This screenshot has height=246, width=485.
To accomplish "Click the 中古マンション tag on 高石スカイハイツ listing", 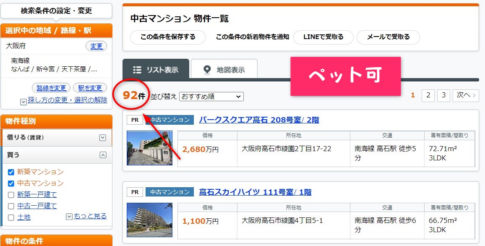I will coord(169,192).
